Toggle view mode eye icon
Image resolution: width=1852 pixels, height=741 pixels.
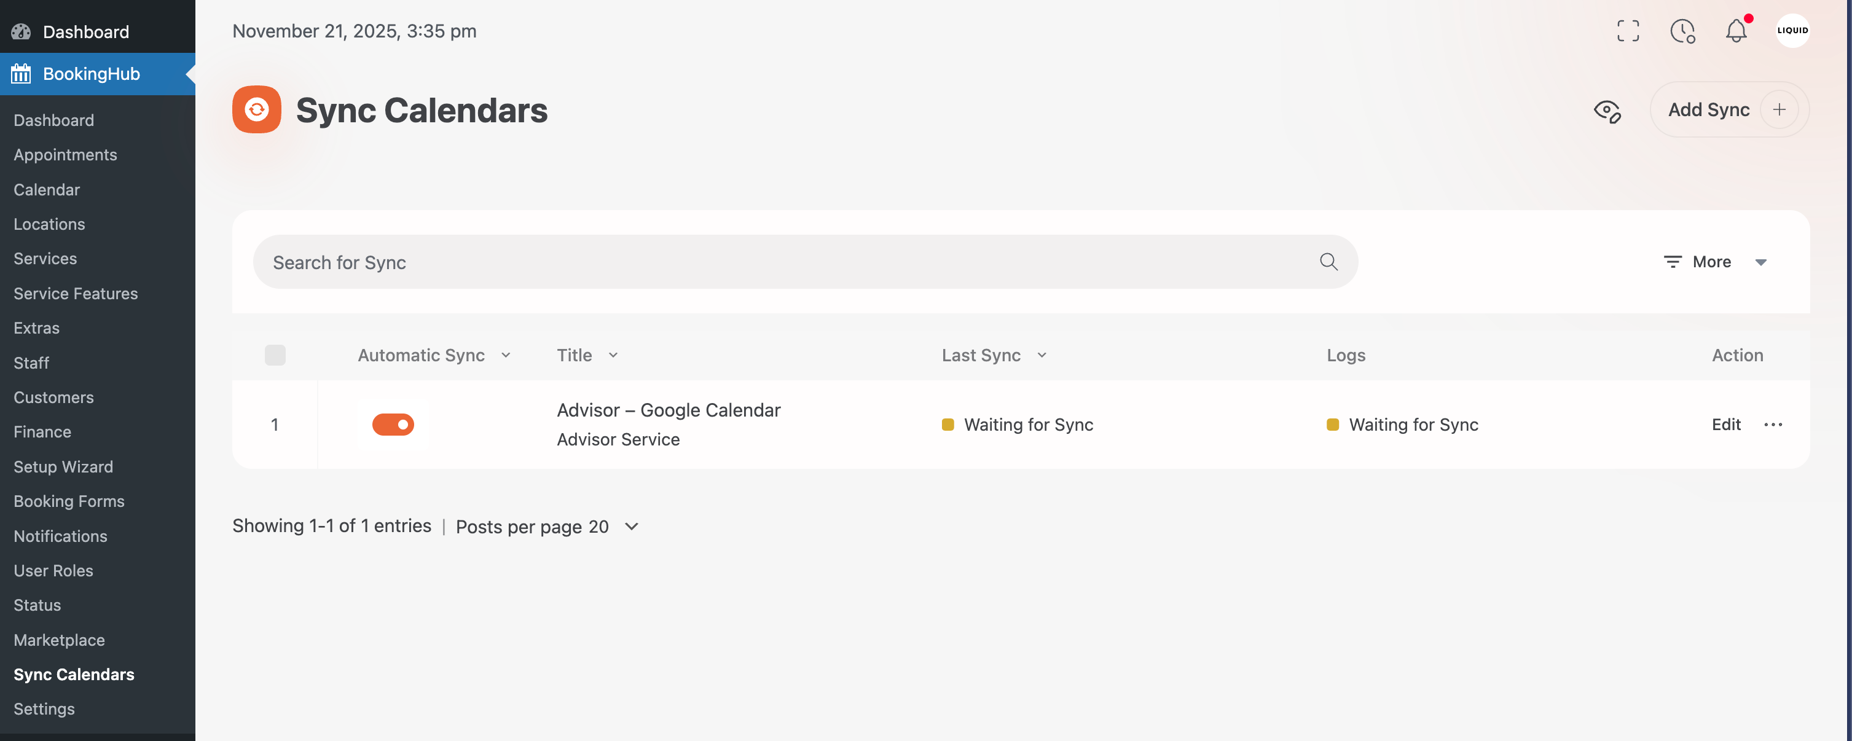(x=1607, y=111)
